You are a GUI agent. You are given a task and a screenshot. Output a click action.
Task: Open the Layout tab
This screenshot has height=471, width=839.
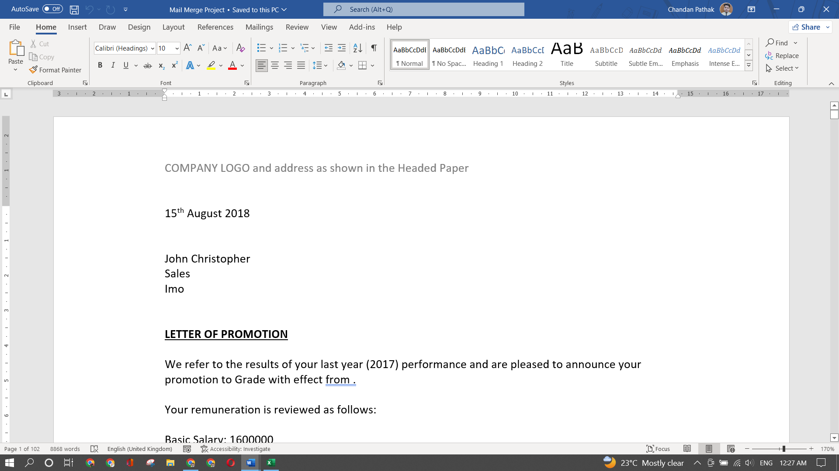(173, 27)
